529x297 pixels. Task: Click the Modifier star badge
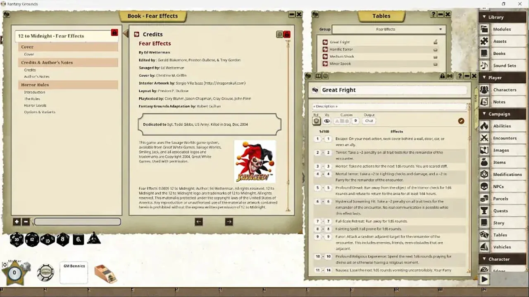15,273
